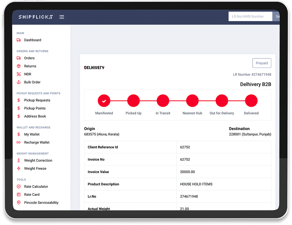Click the Invoice No label
The image size is (292, 225).
pos(96,159)
